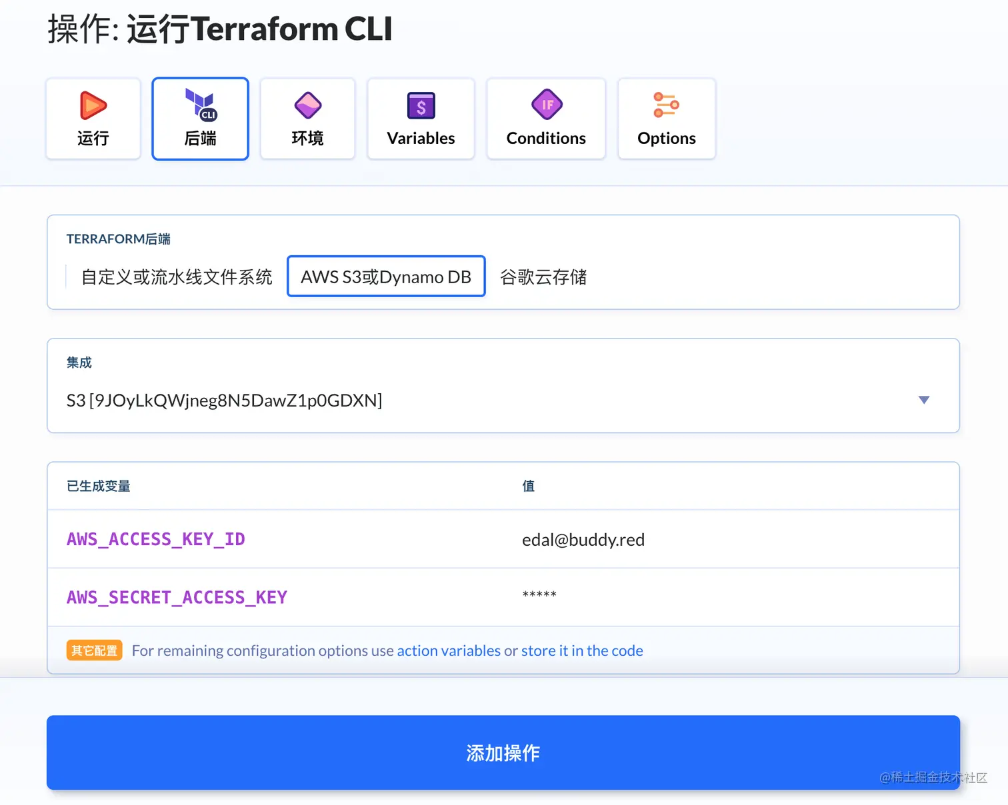Click the orange 其它配置 badge

[95, 650]
